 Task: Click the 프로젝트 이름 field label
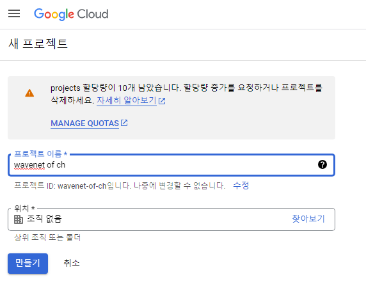40,154
